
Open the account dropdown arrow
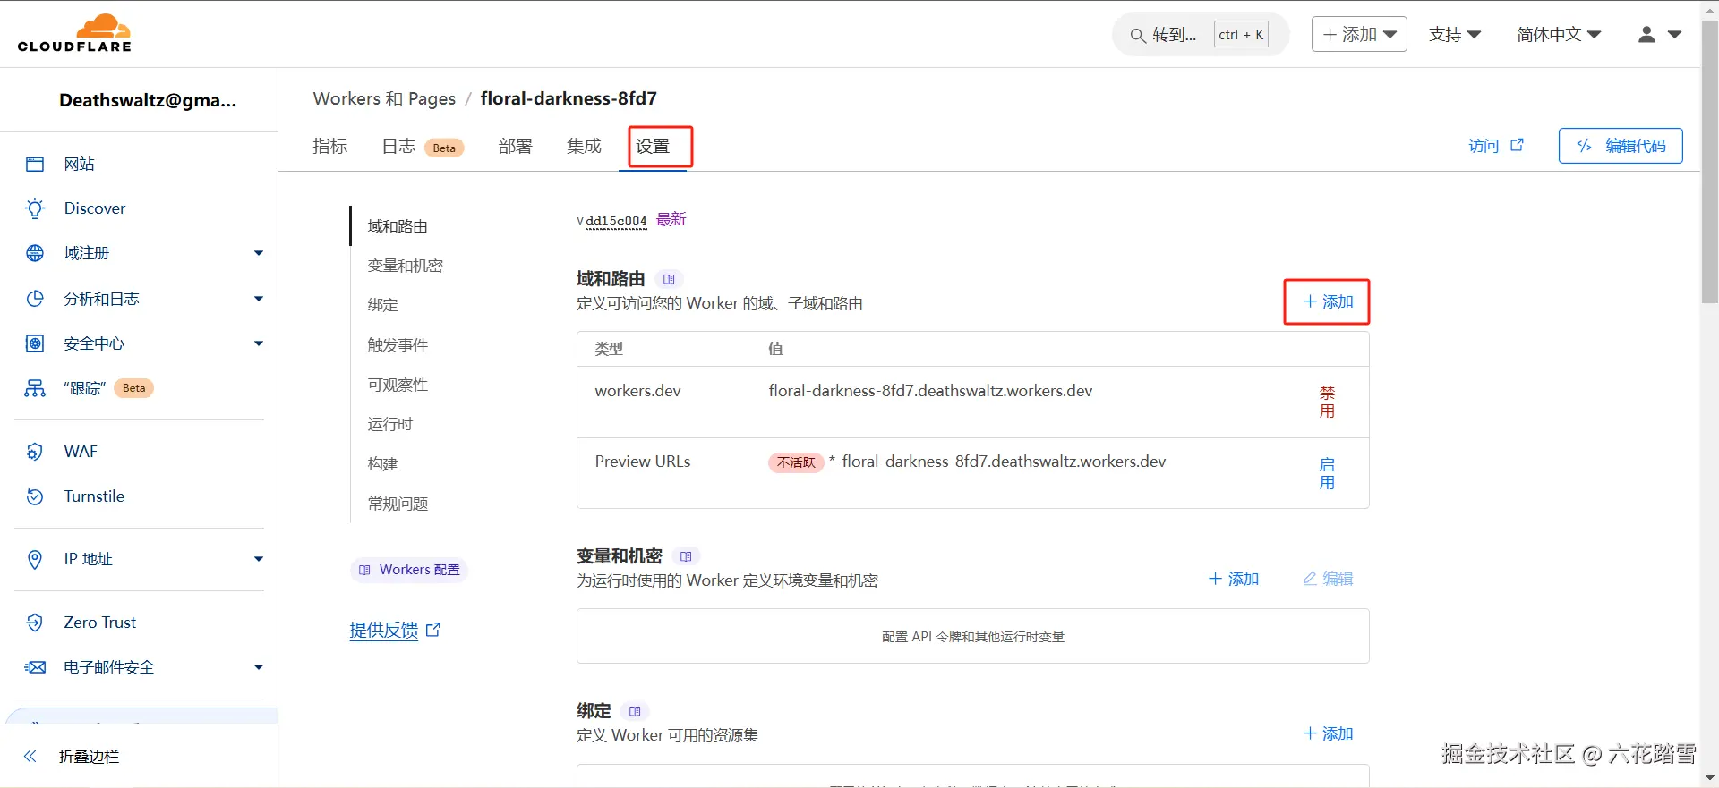1674,35
